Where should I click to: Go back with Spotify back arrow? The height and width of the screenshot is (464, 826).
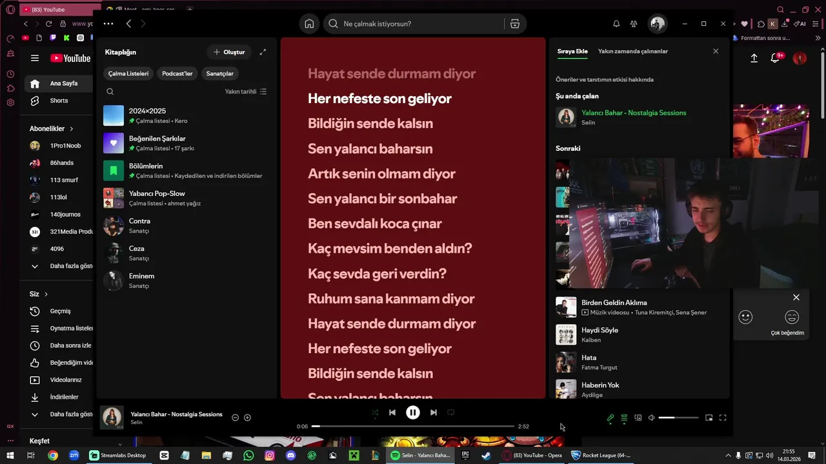[x=128, y=24]
